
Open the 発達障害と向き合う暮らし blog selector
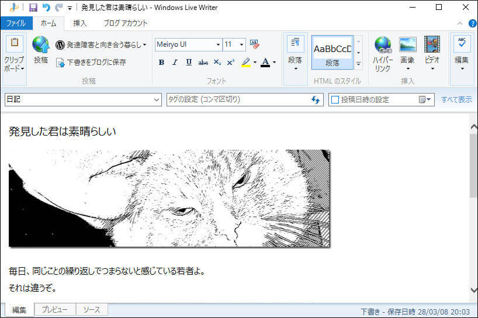(x=101, y=45)
